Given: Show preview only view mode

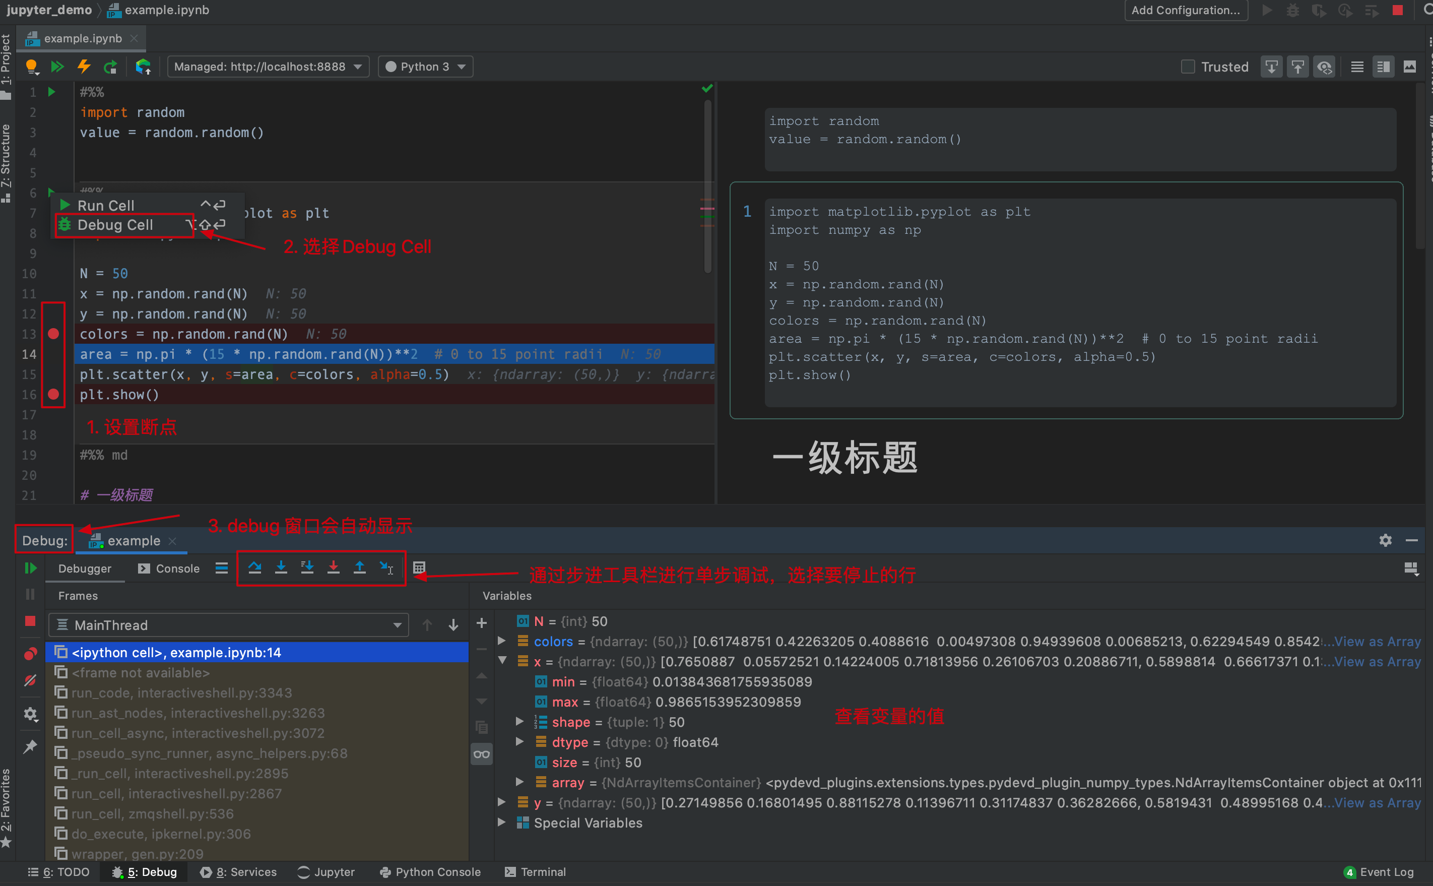Looking at the screenshot, I should 1410,67.
